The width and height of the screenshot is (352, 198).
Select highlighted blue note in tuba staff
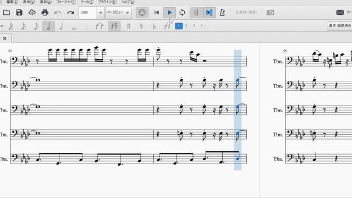[x=238, y=158]
